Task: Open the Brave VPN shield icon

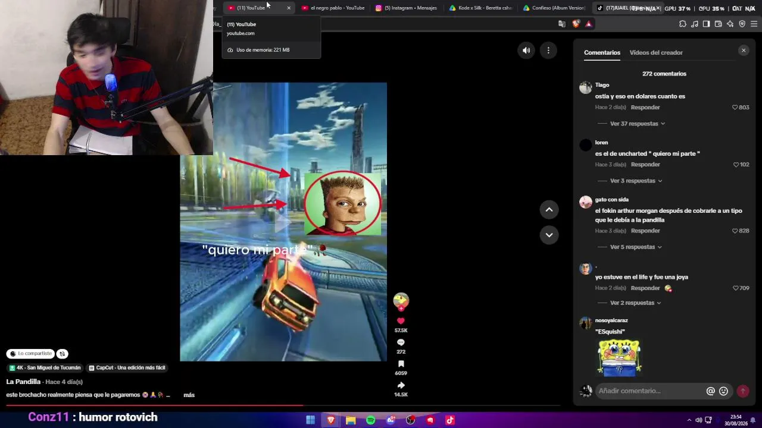Action: [742, 24]
